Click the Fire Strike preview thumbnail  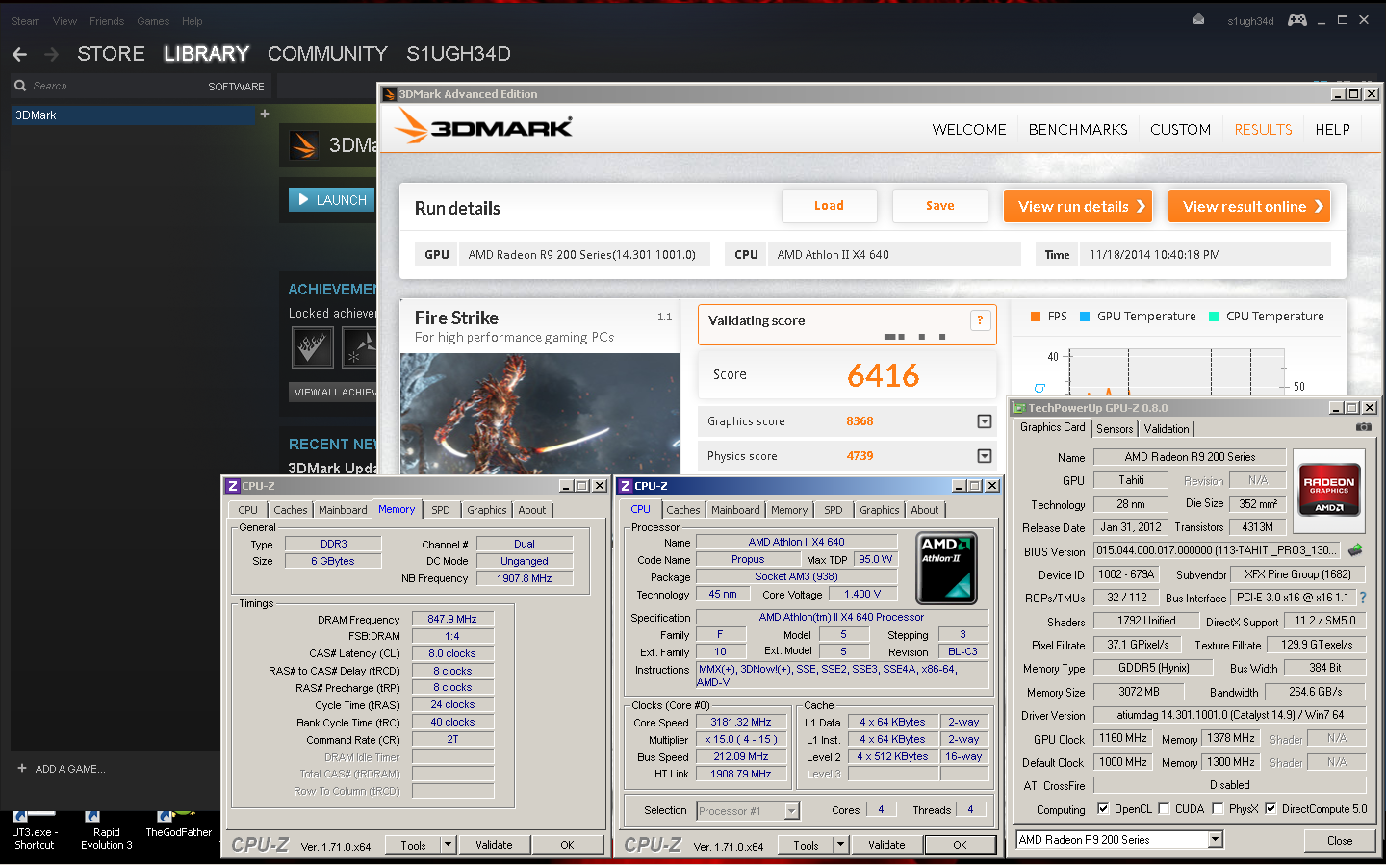tap(540, 414)
